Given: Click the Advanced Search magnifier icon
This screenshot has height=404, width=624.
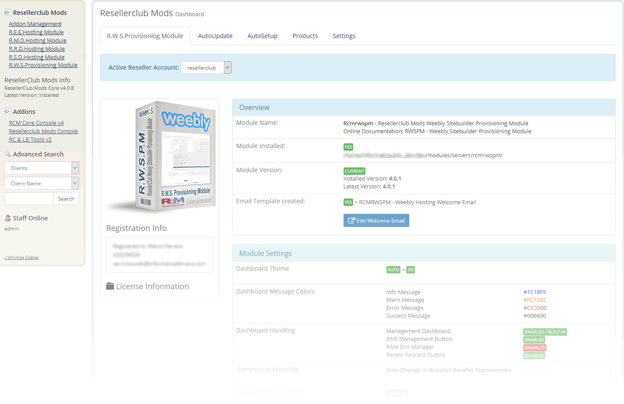Looking at the screenshot, I should (x=7, y=154).
